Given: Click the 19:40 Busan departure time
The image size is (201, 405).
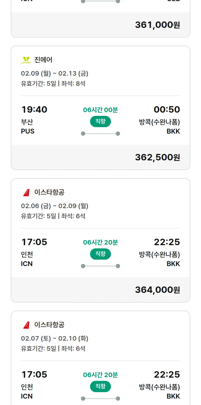Looking at the screenshot, I should (34, 110).
